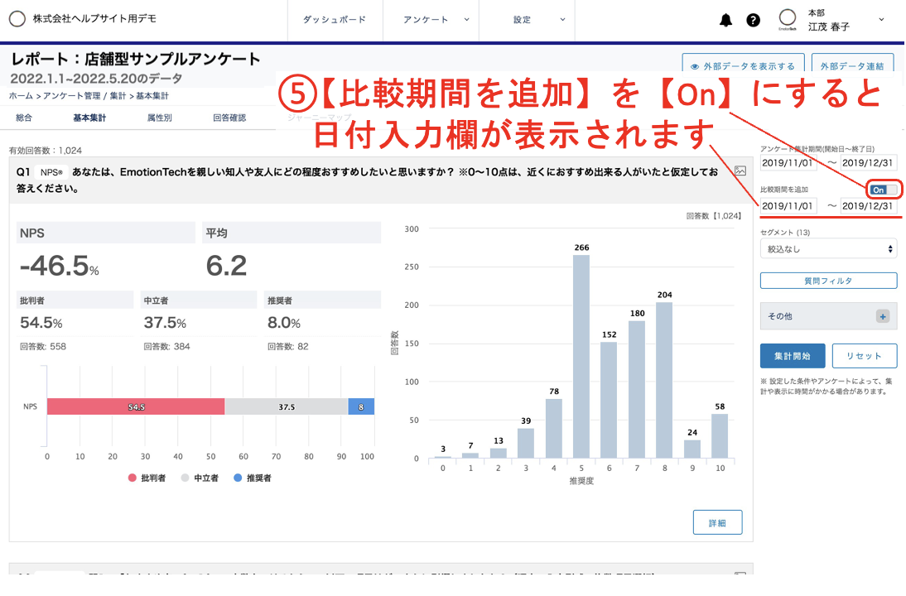Expand the アンケート menu in top navigation
This screenshot has width=906, height=596.
[x=435, y=20]
